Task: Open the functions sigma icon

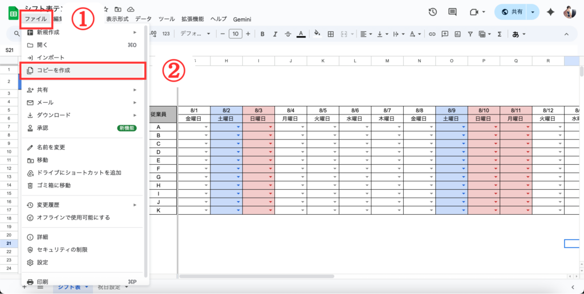Action: pyautogui.click(x=500, y=34)
